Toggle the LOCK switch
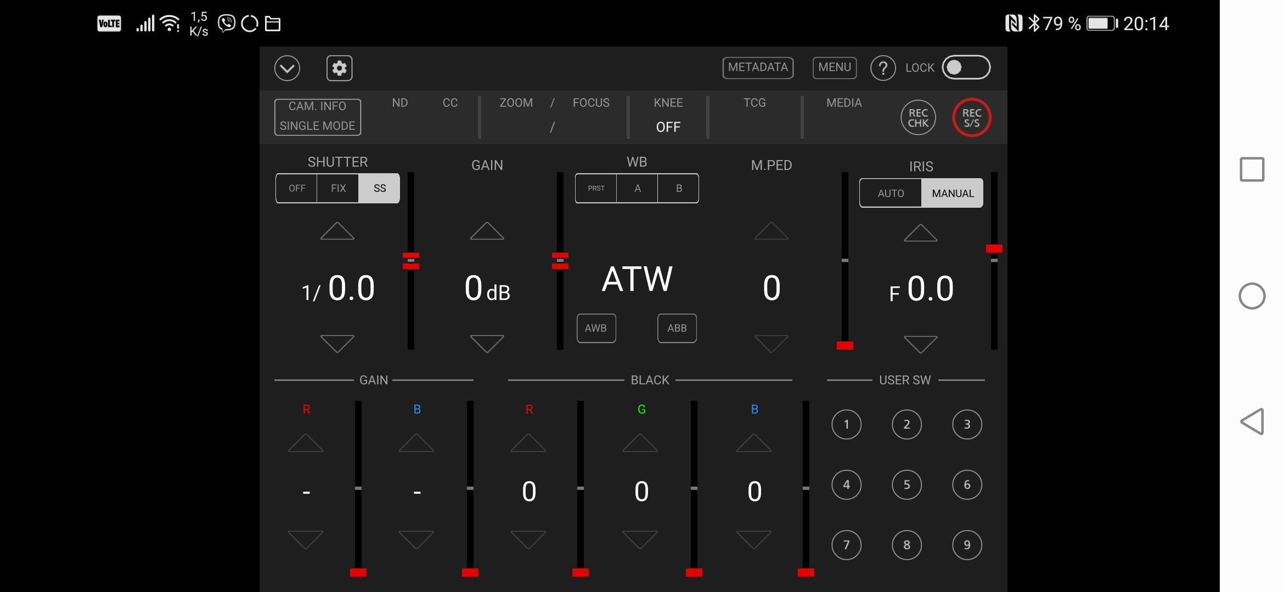 966,67
